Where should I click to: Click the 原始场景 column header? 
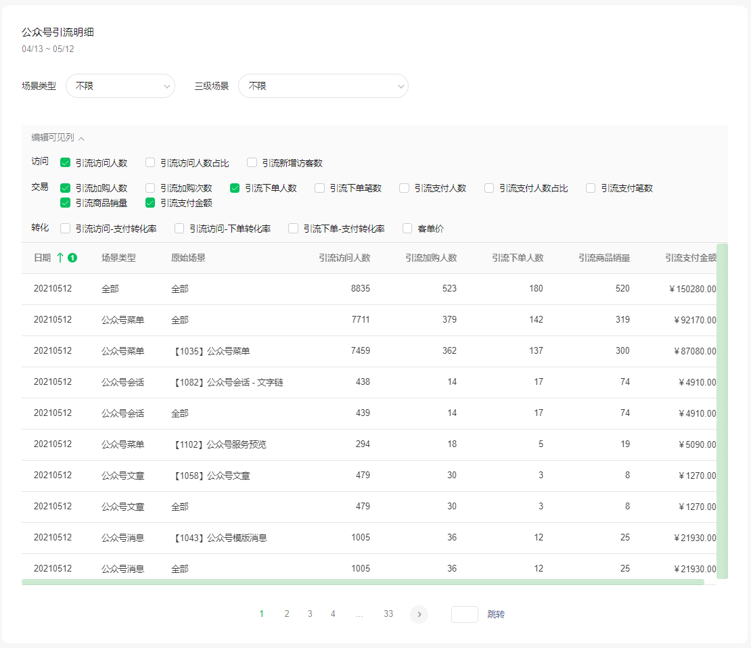(188, 258)
